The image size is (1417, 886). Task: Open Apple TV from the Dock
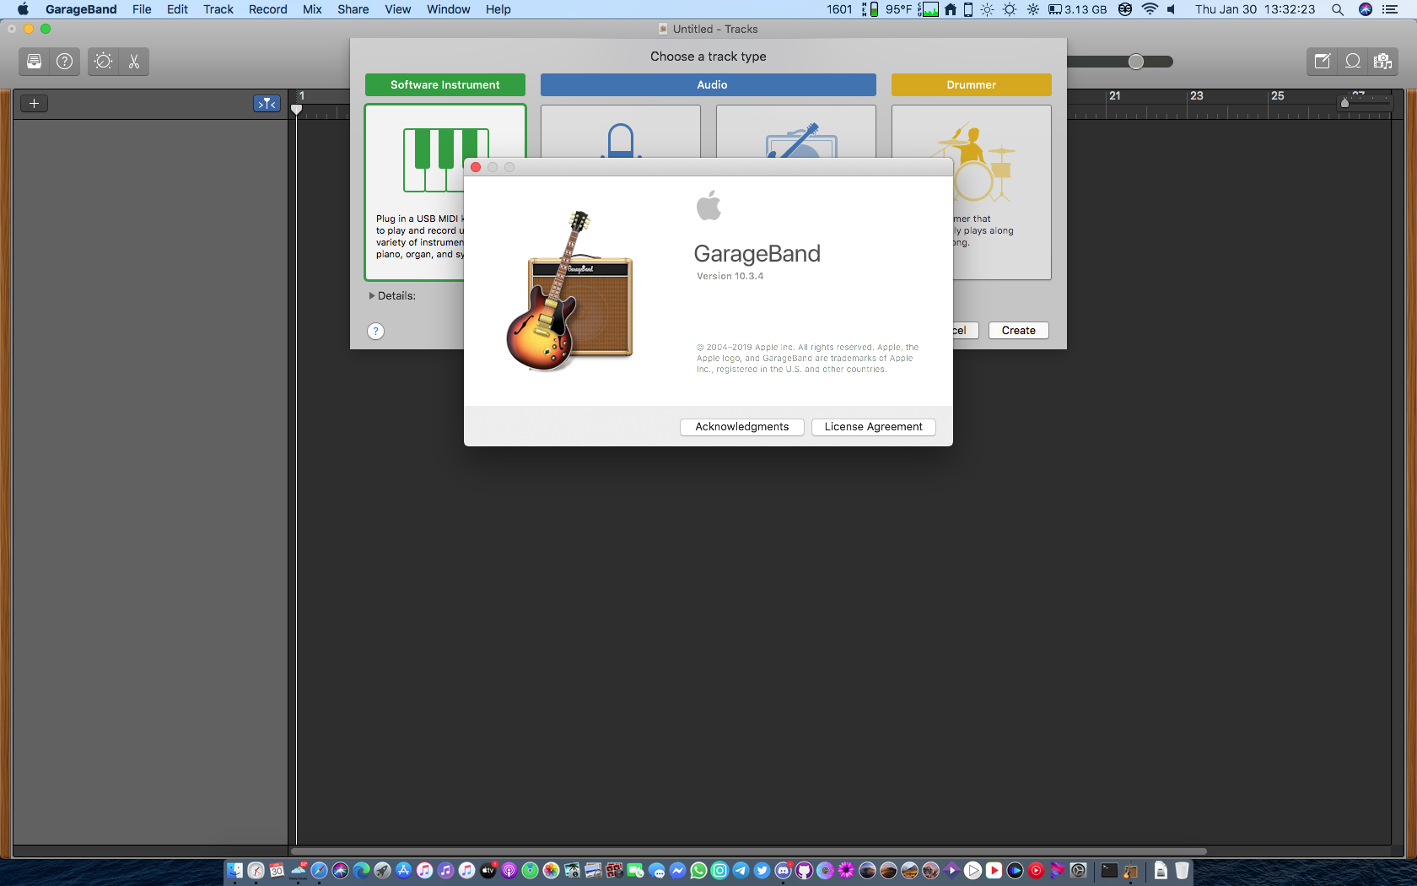488,870
